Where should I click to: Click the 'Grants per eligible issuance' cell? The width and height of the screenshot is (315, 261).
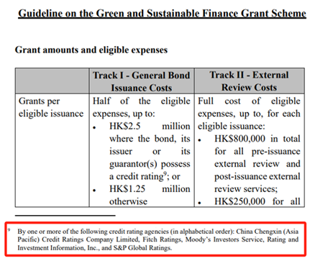51,107
